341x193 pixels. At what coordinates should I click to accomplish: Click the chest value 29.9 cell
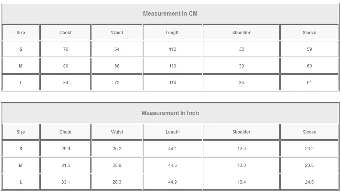[65, 149]
